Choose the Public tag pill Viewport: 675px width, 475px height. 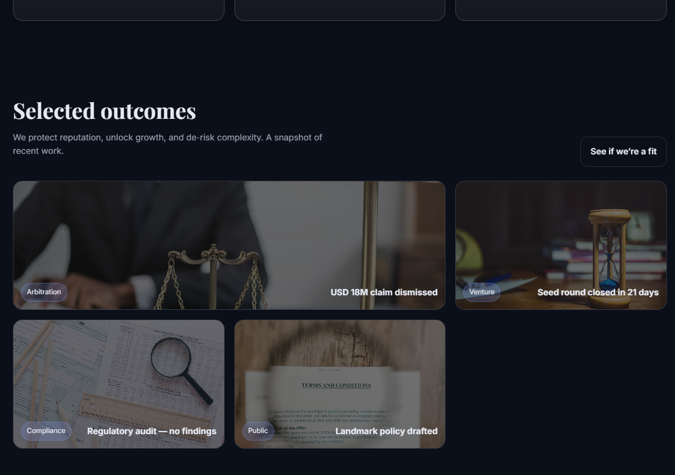[x=258, y=431]
